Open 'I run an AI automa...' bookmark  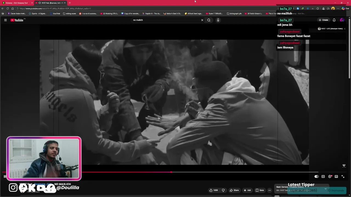coord(88,13)
